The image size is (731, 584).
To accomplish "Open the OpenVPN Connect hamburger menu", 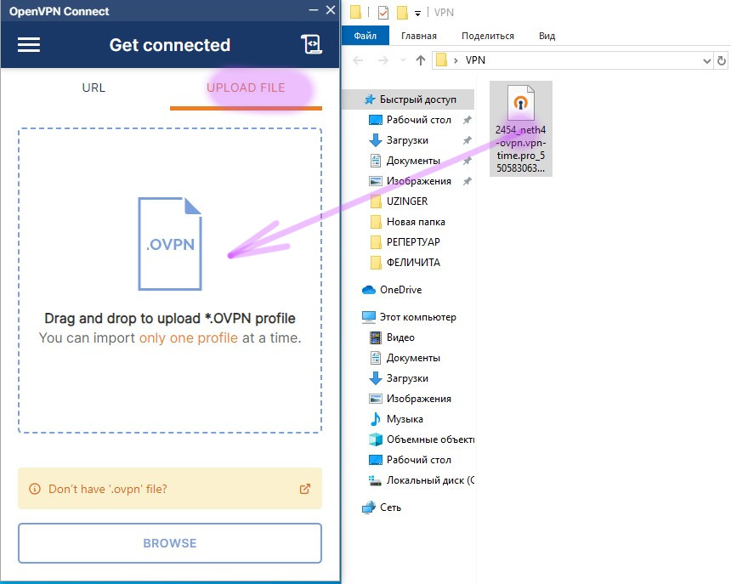I will coord(29,45).
